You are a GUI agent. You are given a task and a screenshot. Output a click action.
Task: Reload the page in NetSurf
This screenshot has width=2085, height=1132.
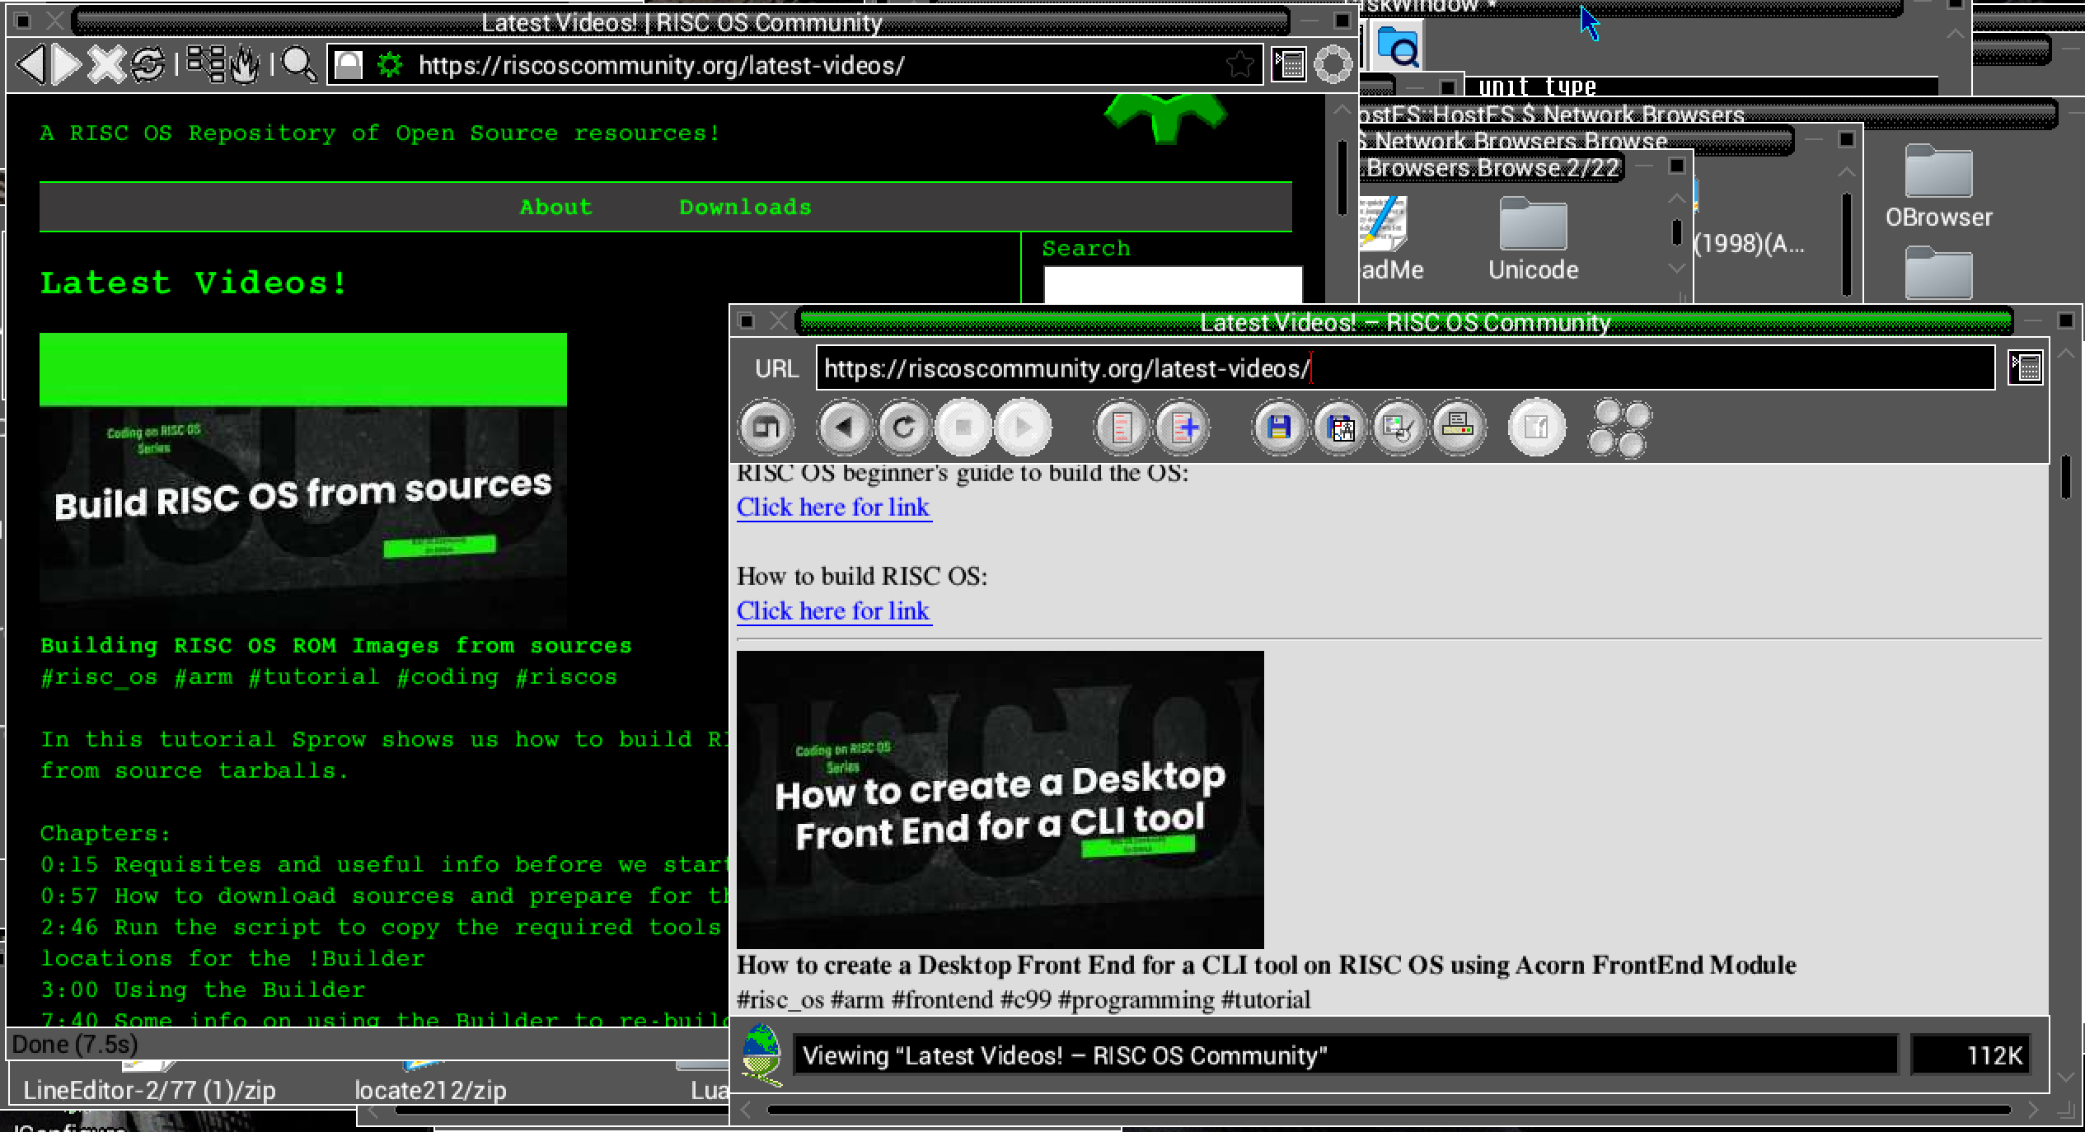click(x=148, y=65)
